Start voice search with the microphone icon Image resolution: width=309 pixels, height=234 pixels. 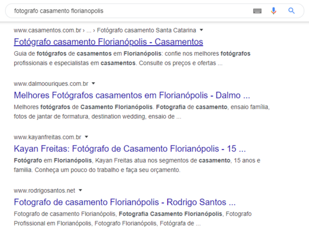coord(273,11)
